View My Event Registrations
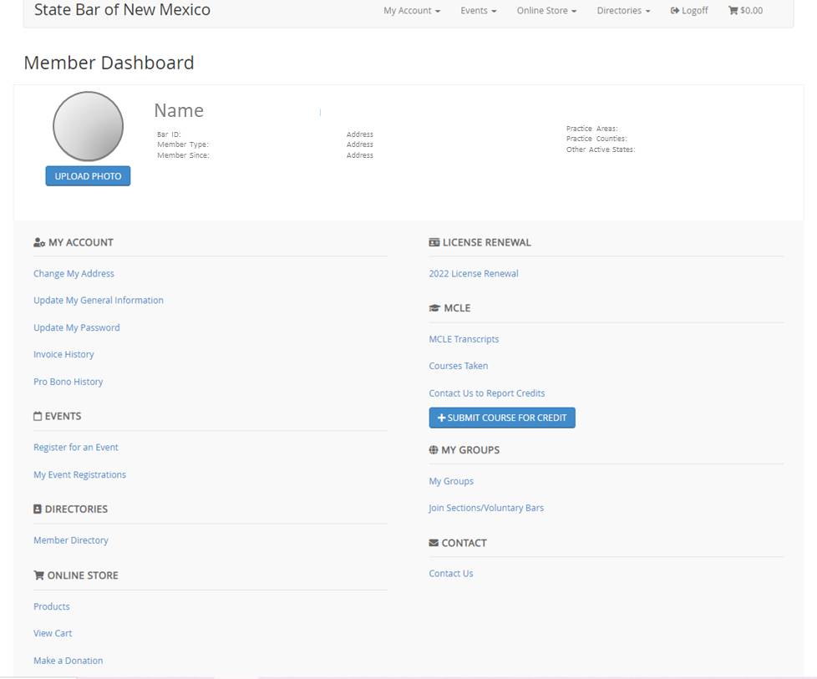 pos(79,474)
